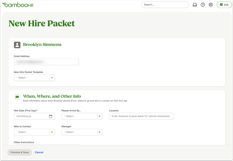Click Brooklyn Simmons profile avatar icon
This screenshot has width=233, height=161.
17,45
